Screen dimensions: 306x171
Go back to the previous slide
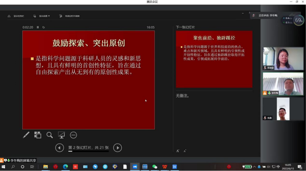59,148
